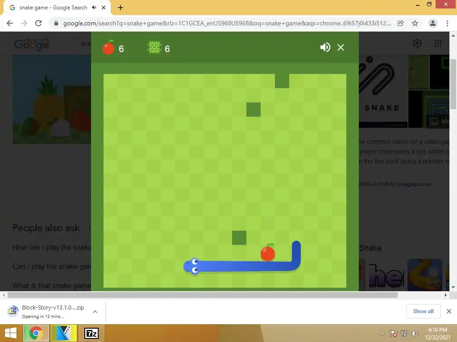Click the blue snake's head
Image resolution: width=457 pixels, height=342 pixels.
[191, 266]
